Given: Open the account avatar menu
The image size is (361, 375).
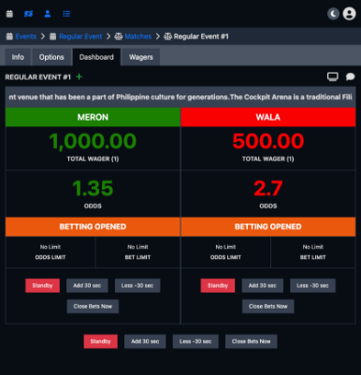Looking at the screenshot, I should pos(349,14).
